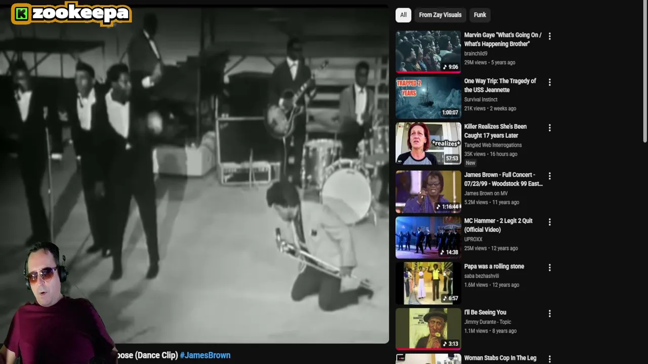
Task: Click the James Brown video player
Action: 194,174
